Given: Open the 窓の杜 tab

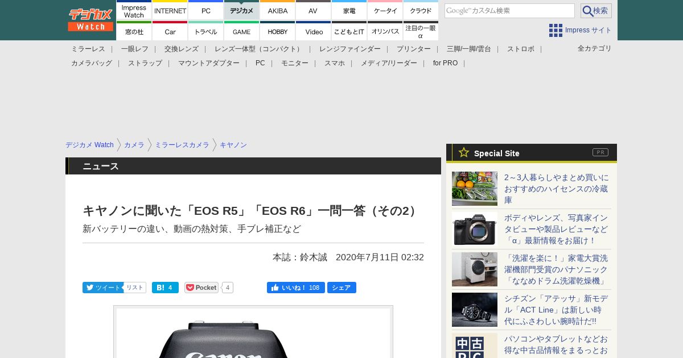Looking at the screenshot, I should [134, 31].
